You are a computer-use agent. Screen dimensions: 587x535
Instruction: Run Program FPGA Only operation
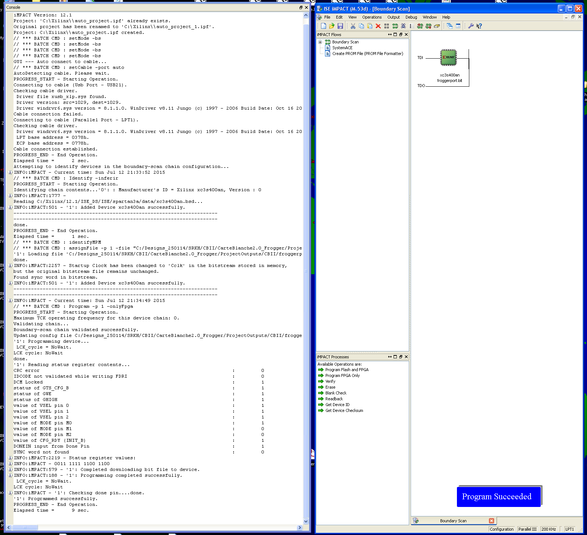[342, 375]
